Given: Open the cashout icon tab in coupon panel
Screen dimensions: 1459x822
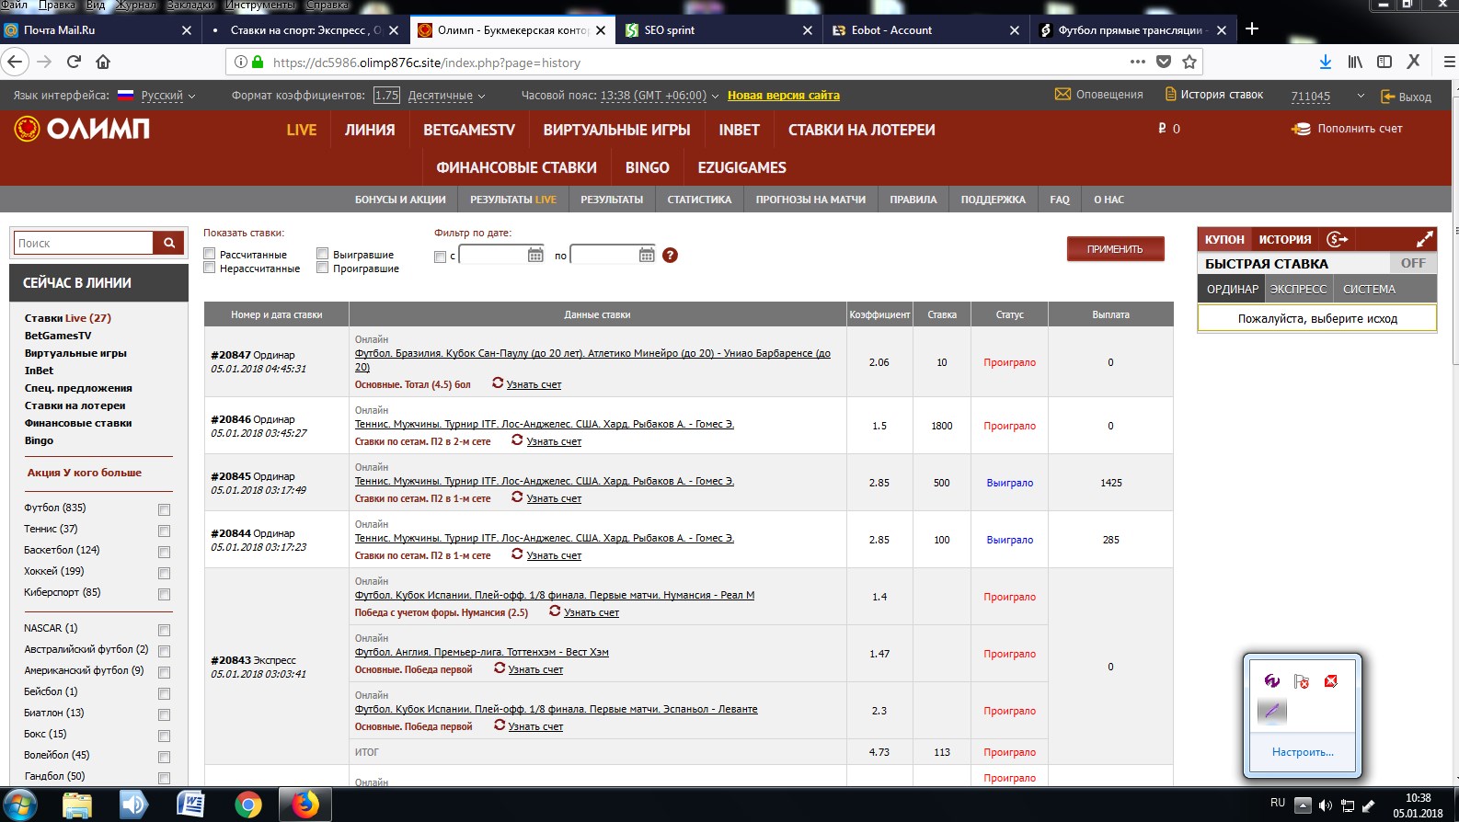Looking at the screenshot, I should point(1338,239).
